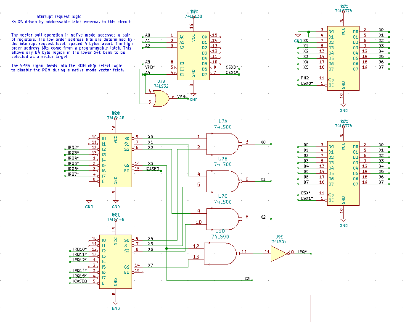Screen dimensions: 410x322
Task: Click the PH2 clock input label
Action: 304,78
